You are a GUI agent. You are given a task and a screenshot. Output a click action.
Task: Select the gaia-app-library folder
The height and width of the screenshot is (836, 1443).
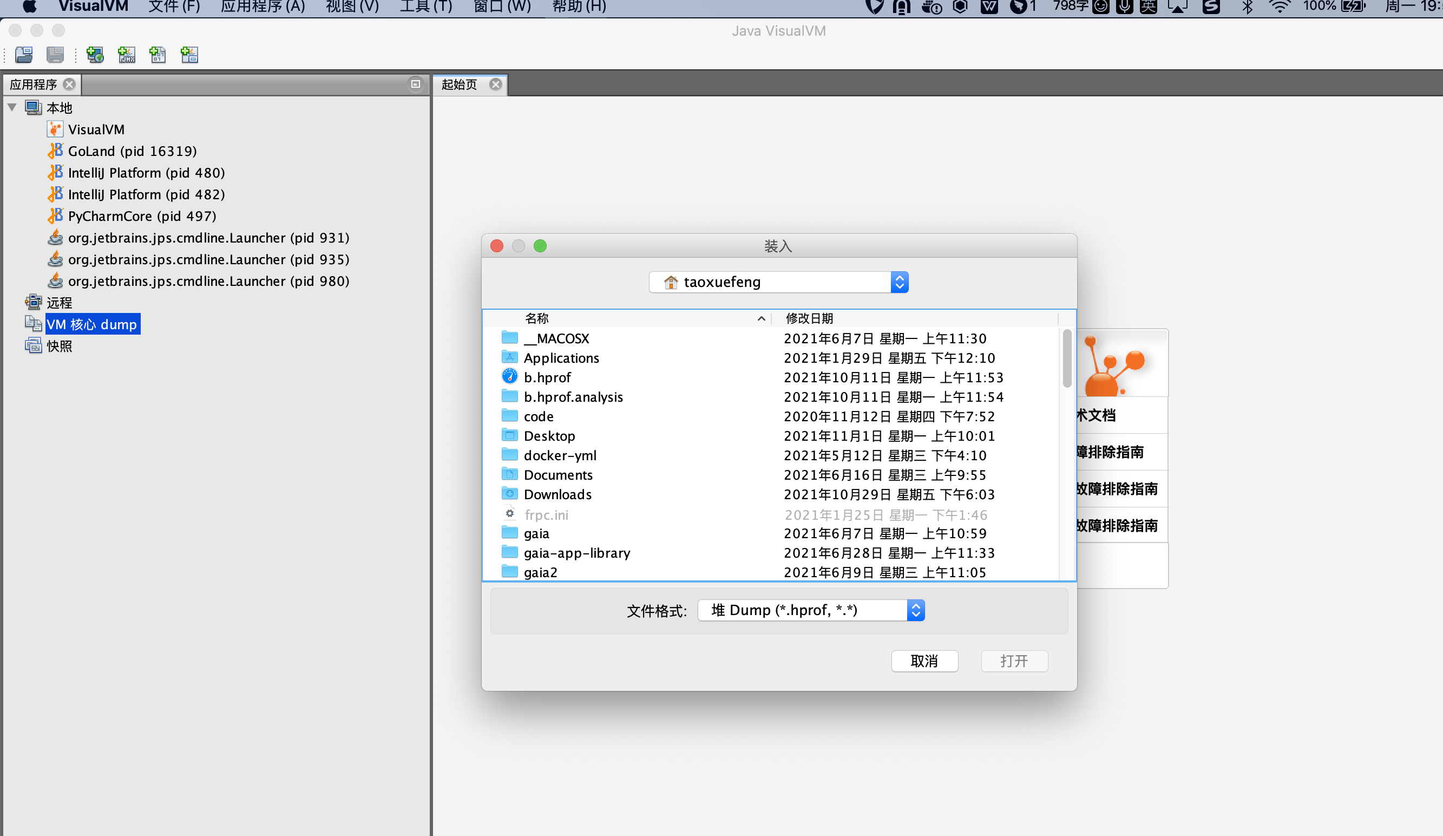tap(771, 553)
